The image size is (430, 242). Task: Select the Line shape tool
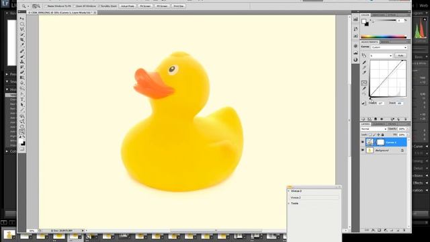[x=22, y=110]
